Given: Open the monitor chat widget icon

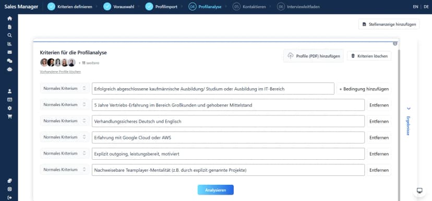Looking at the screenshot, I should click(x=419, y=191).
